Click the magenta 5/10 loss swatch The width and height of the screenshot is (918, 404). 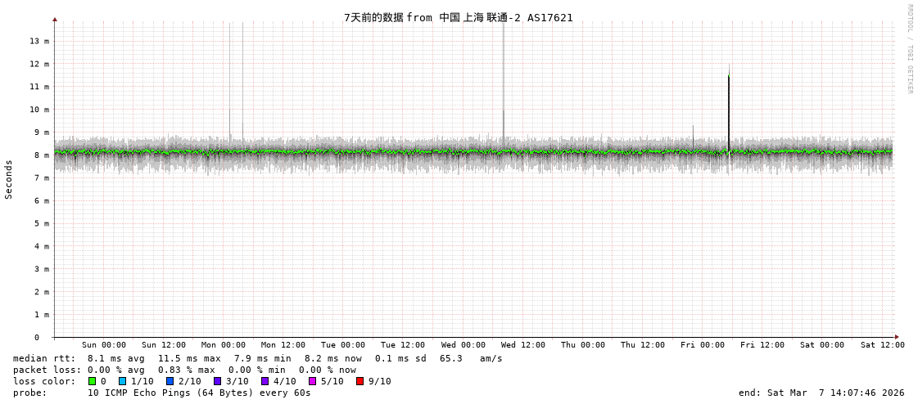pos(313,381)
